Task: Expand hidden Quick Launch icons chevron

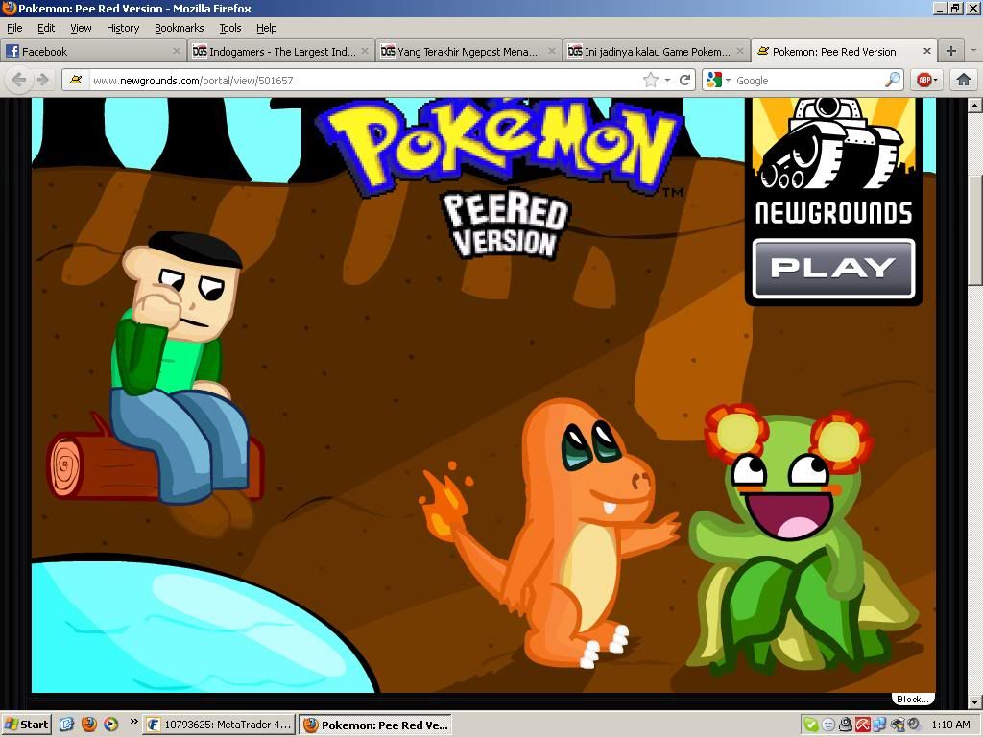Action: tap(133, 722)
